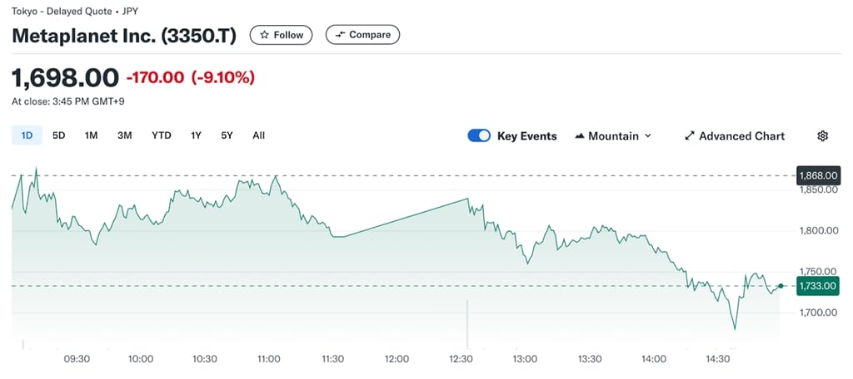
Task: Select the 1M range tab
Action: tap(92, 135)
